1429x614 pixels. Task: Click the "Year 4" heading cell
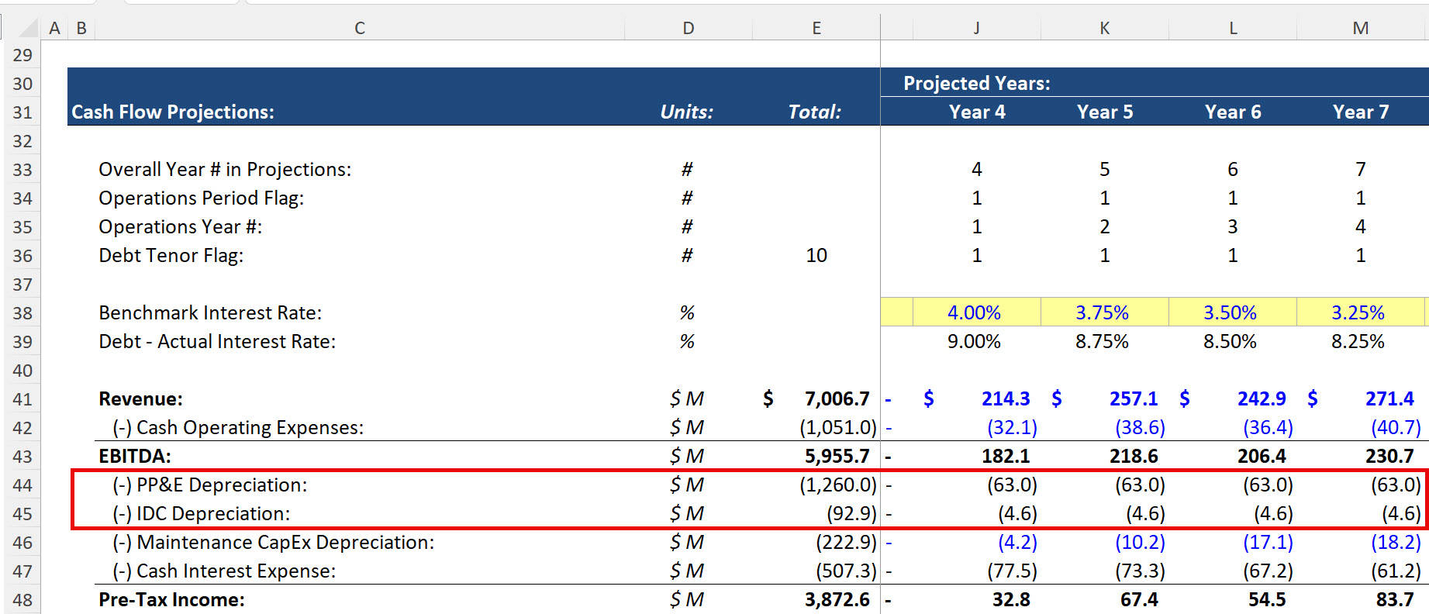[977, 112]
